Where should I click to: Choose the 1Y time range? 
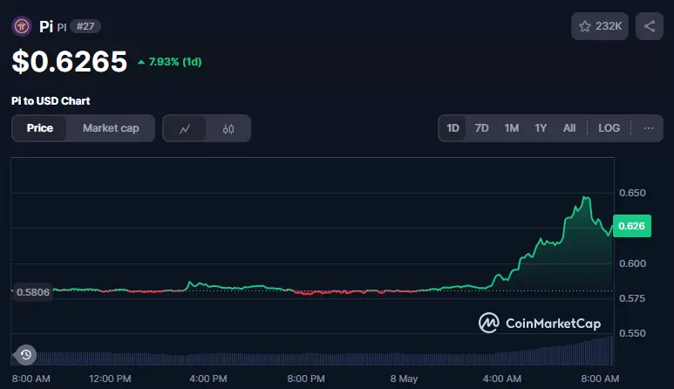(541, 128)
